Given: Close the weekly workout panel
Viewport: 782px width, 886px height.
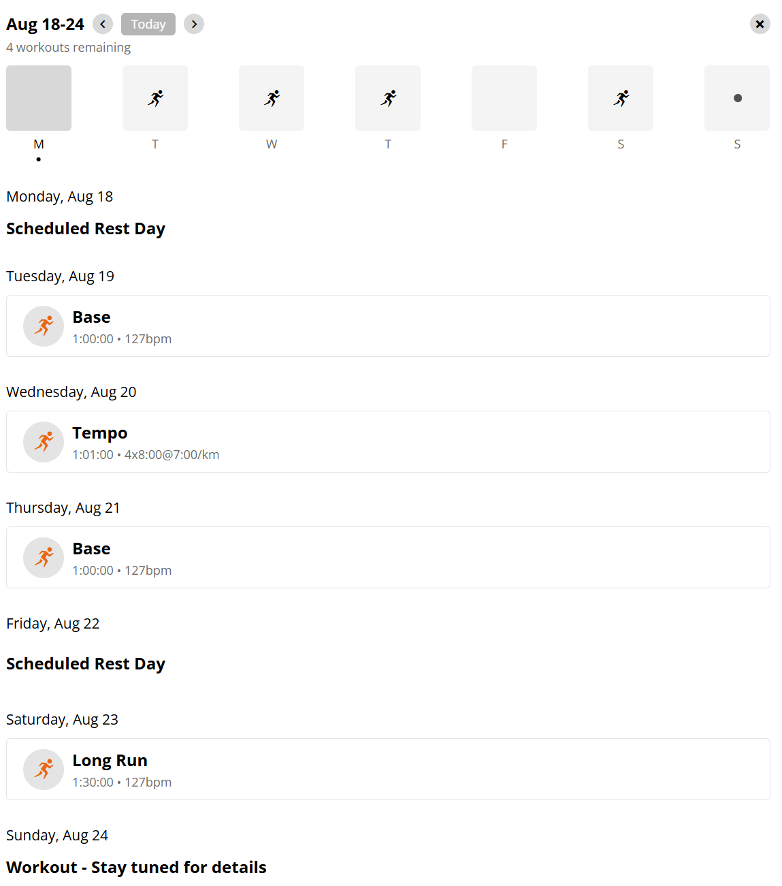Looking at the screenshot, I should [x=760, y=25].
